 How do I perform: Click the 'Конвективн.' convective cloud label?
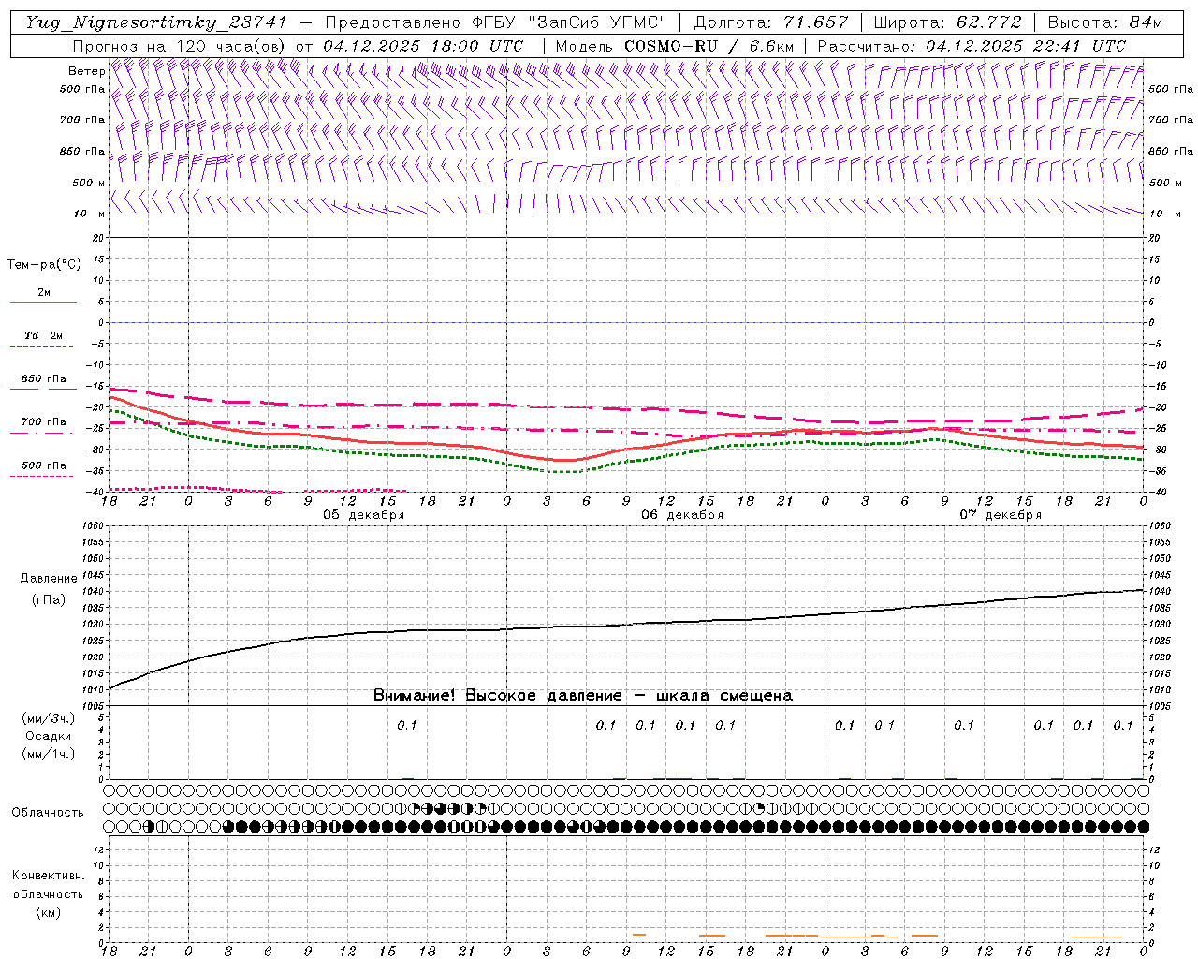pyautogui.click(x=49, y=876)
